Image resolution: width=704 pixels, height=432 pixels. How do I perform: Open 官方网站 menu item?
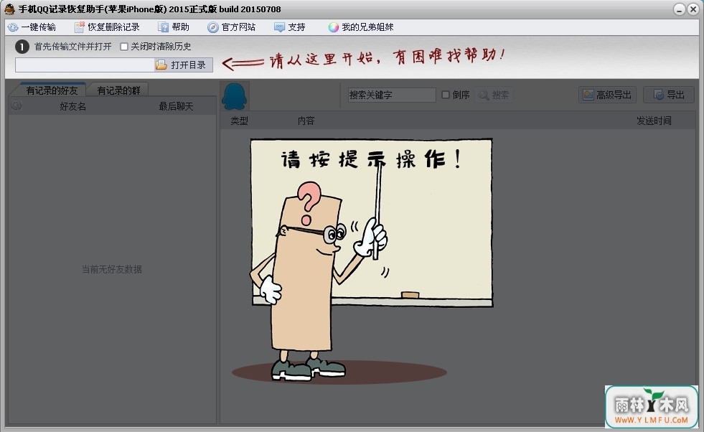click(x=232, y=27)
